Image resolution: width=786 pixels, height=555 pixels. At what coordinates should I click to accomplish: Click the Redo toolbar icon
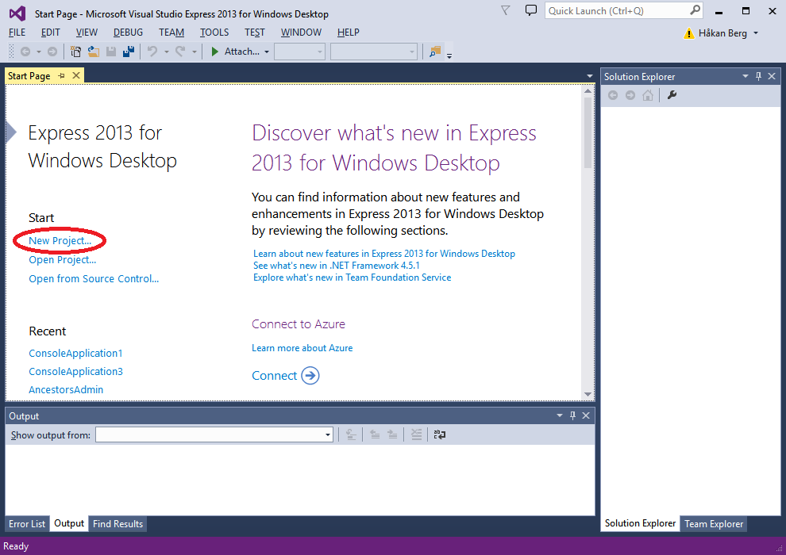click(x=180, y=52)
